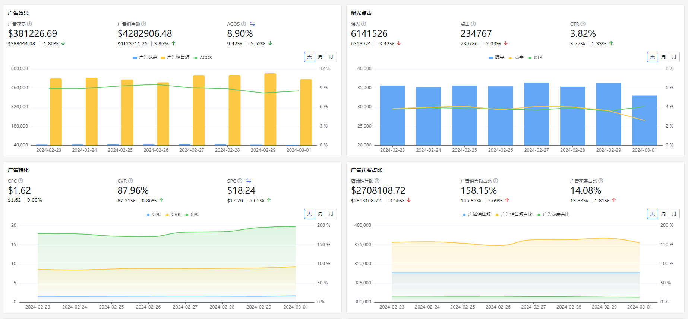Click the 6.05% SPC change value
Image resolution: width=688 pixels, height=319 pixels.
click(257, 200)
